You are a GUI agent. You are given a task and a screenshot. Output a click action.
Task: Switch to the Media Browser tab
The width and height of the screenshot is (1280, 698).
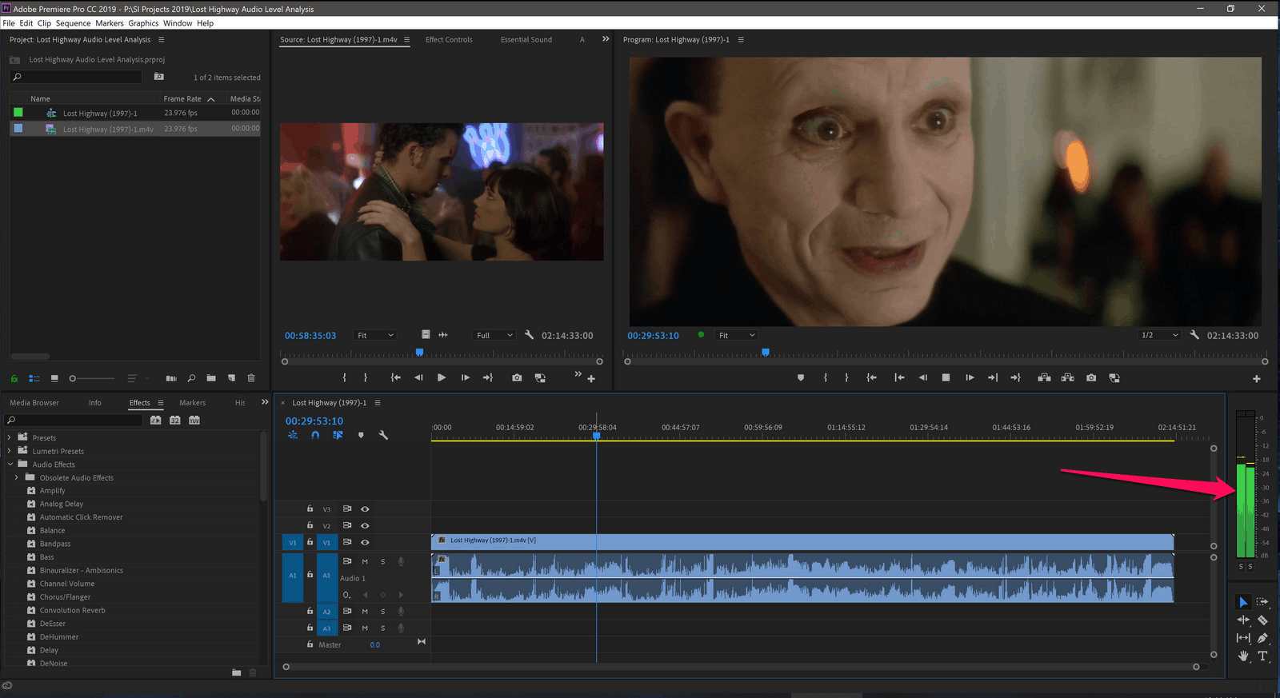click(x=34, y=403)
